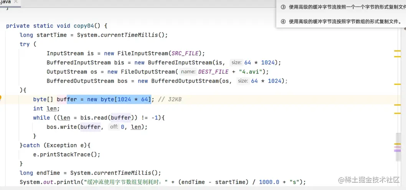Image resolution: width=406 pixels, height=190 pixels.
Task: Click the "s" string literal
Action: 294,182
